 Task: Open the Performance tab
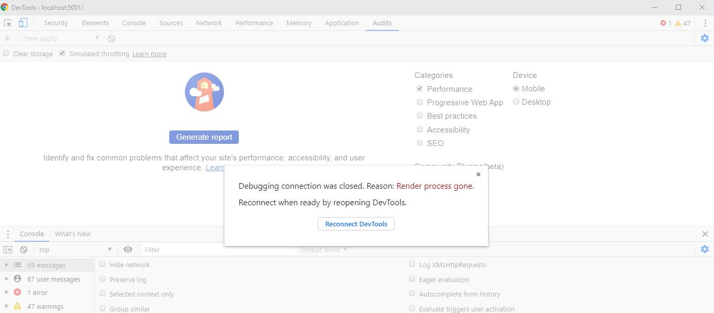click(254, 23)
